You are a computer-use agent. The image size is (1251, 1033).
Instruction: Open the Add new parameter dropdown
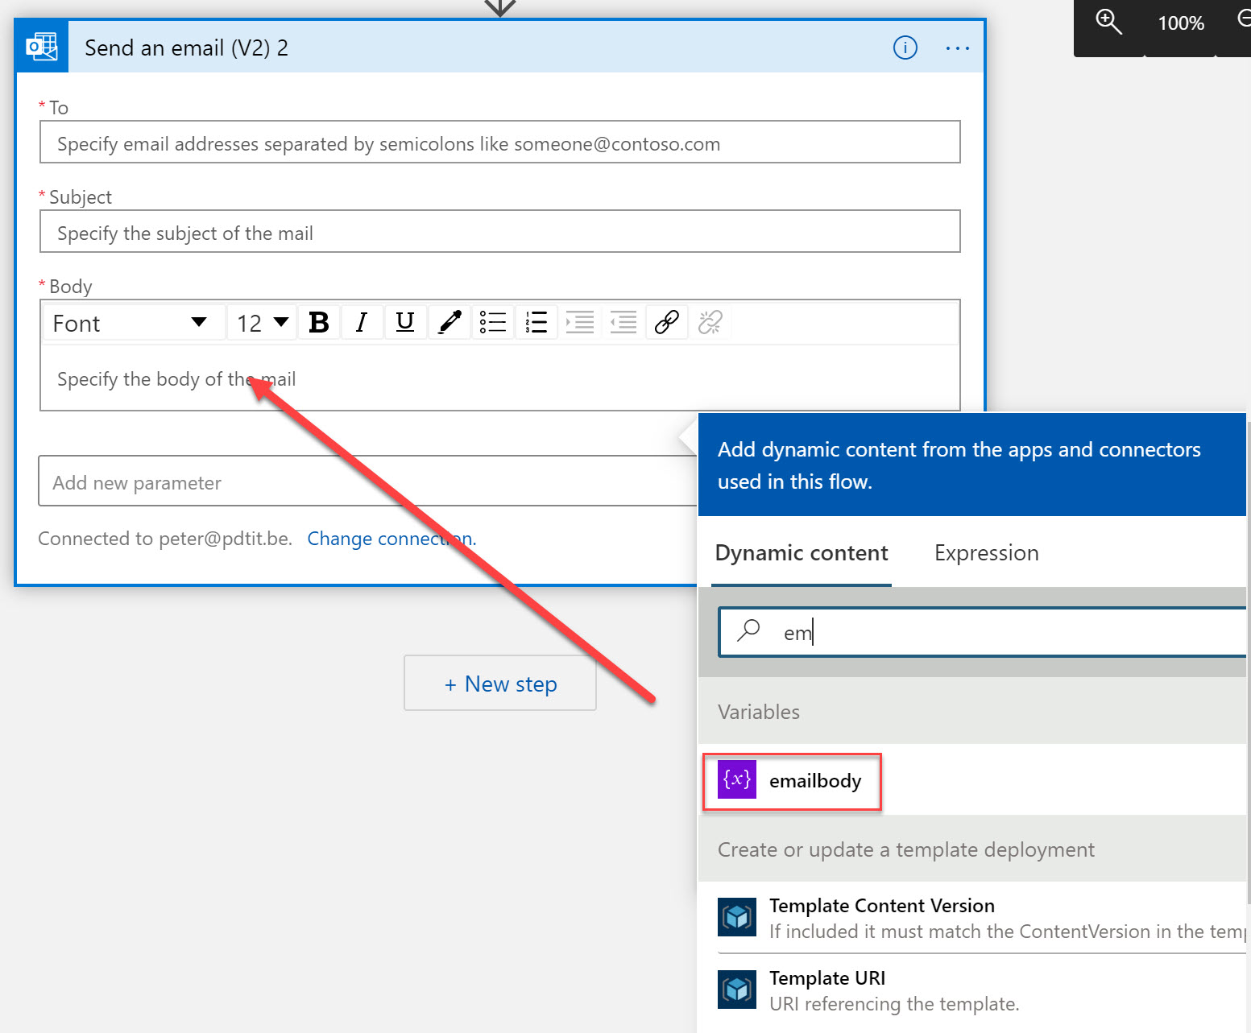367,482
